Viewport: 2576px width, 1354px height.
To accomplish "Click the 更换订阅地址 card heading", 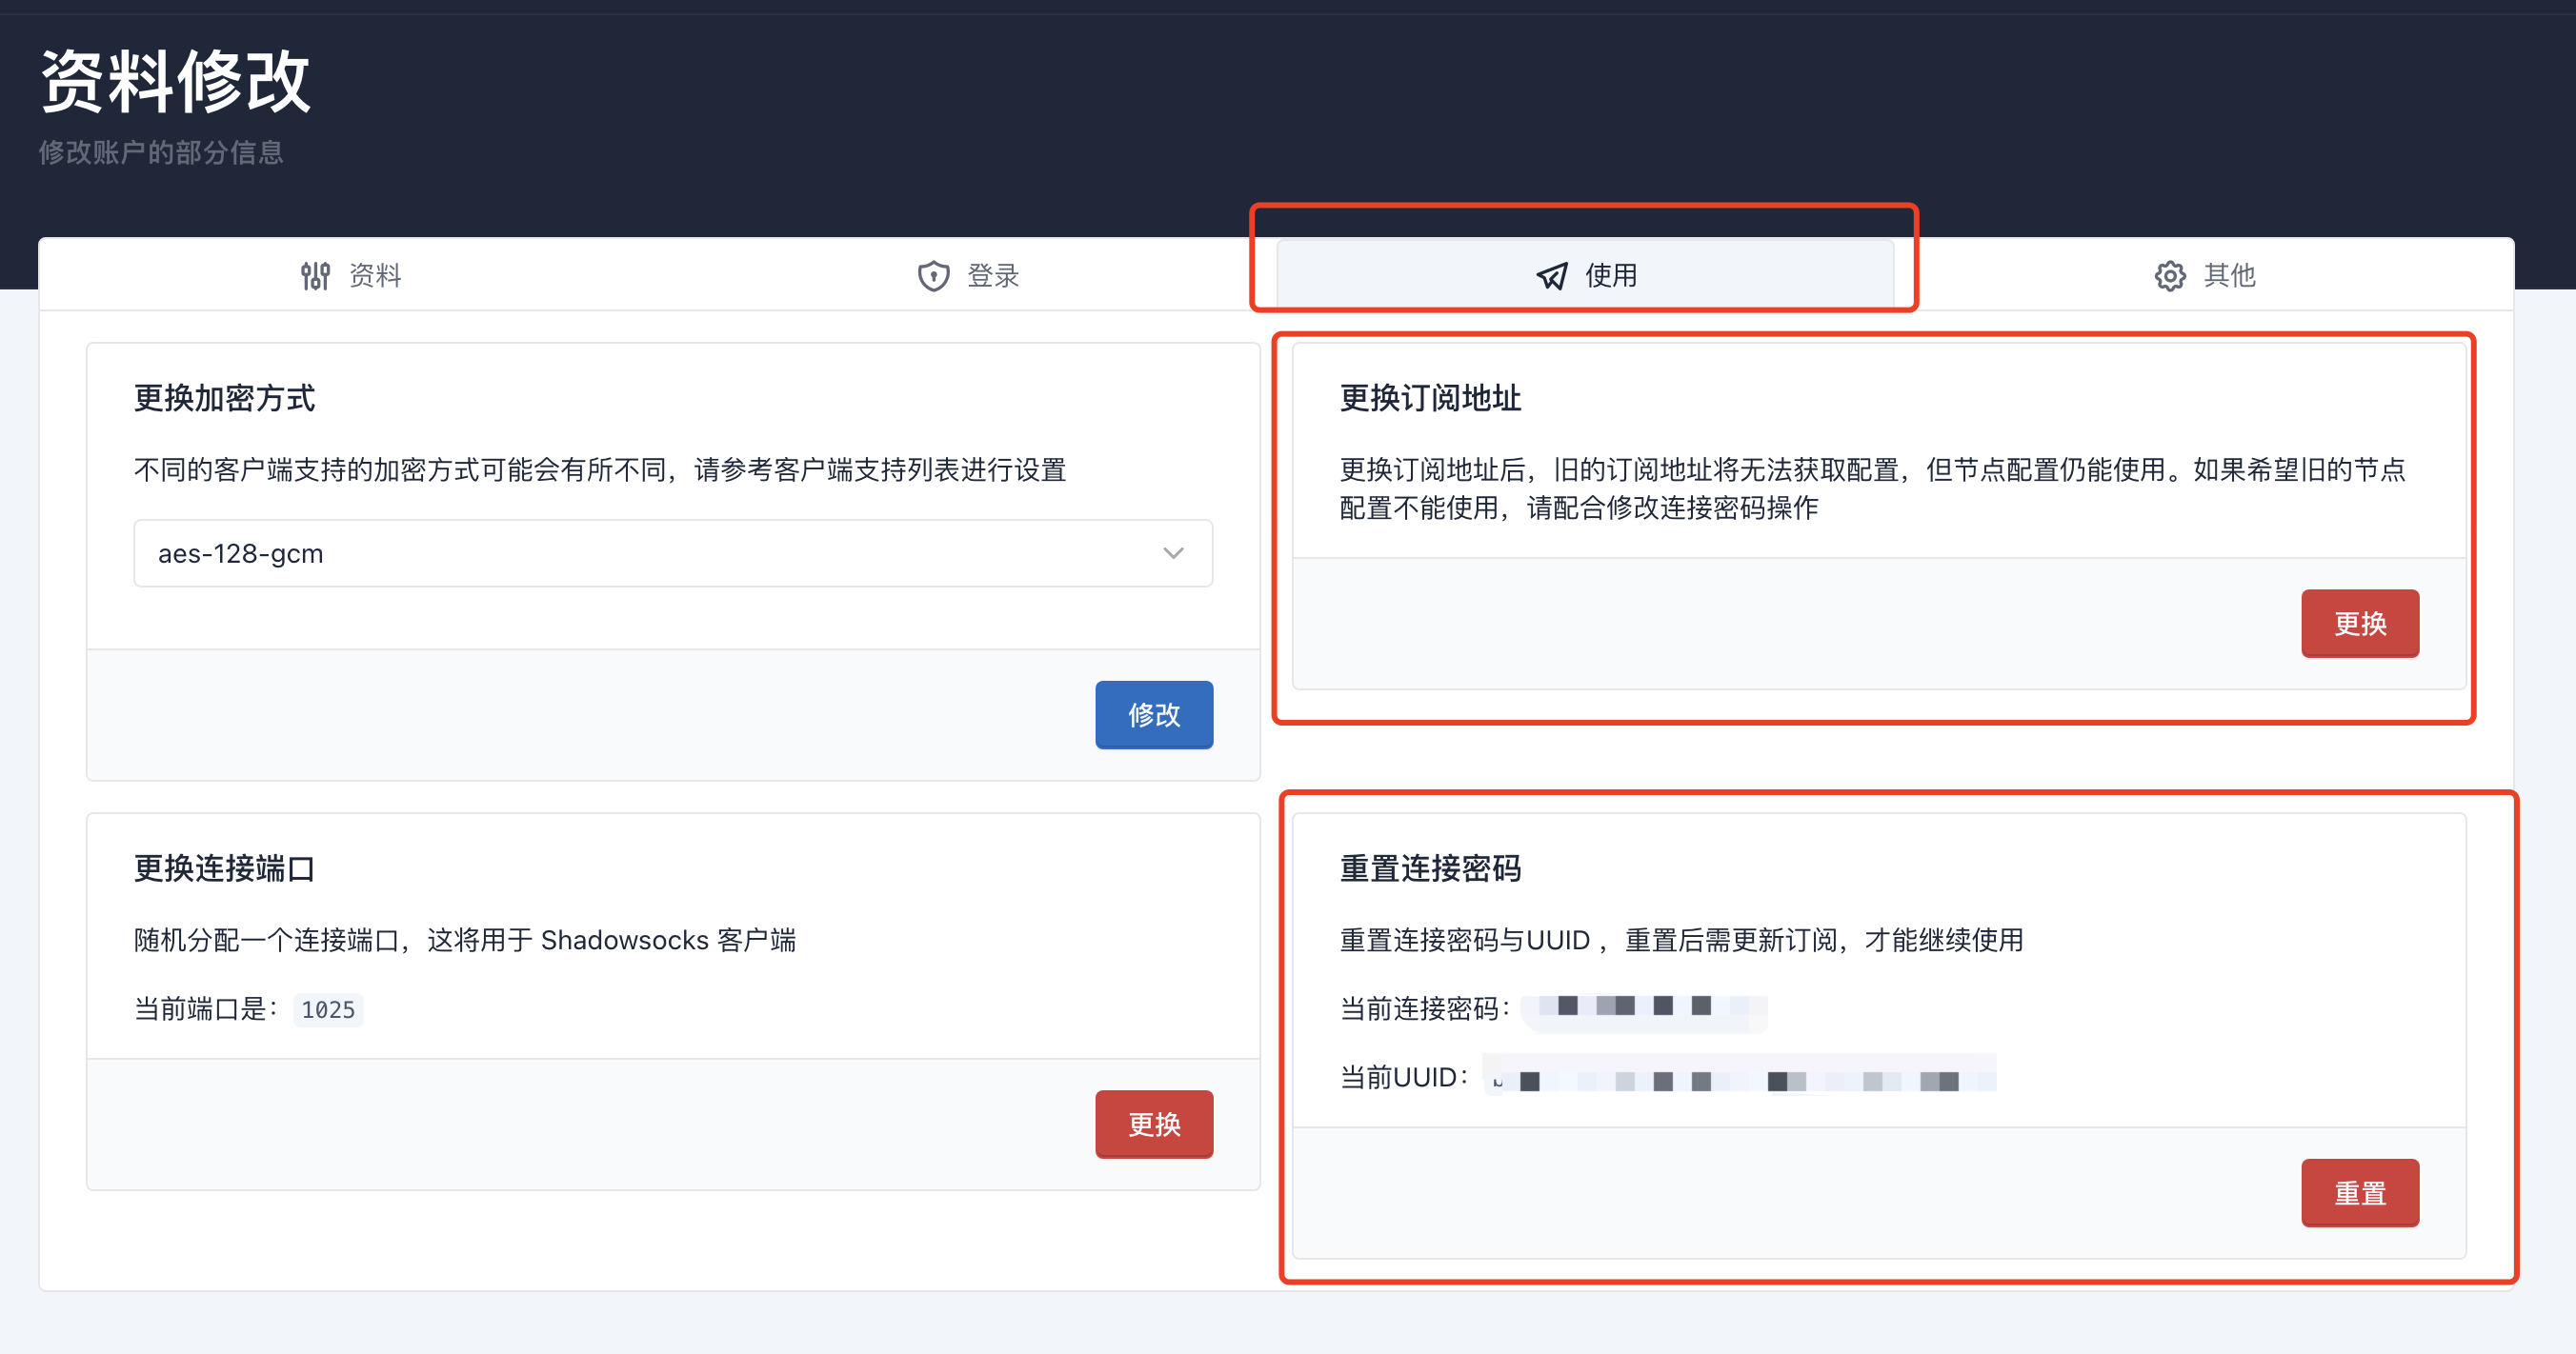I will coord(1430,398).
